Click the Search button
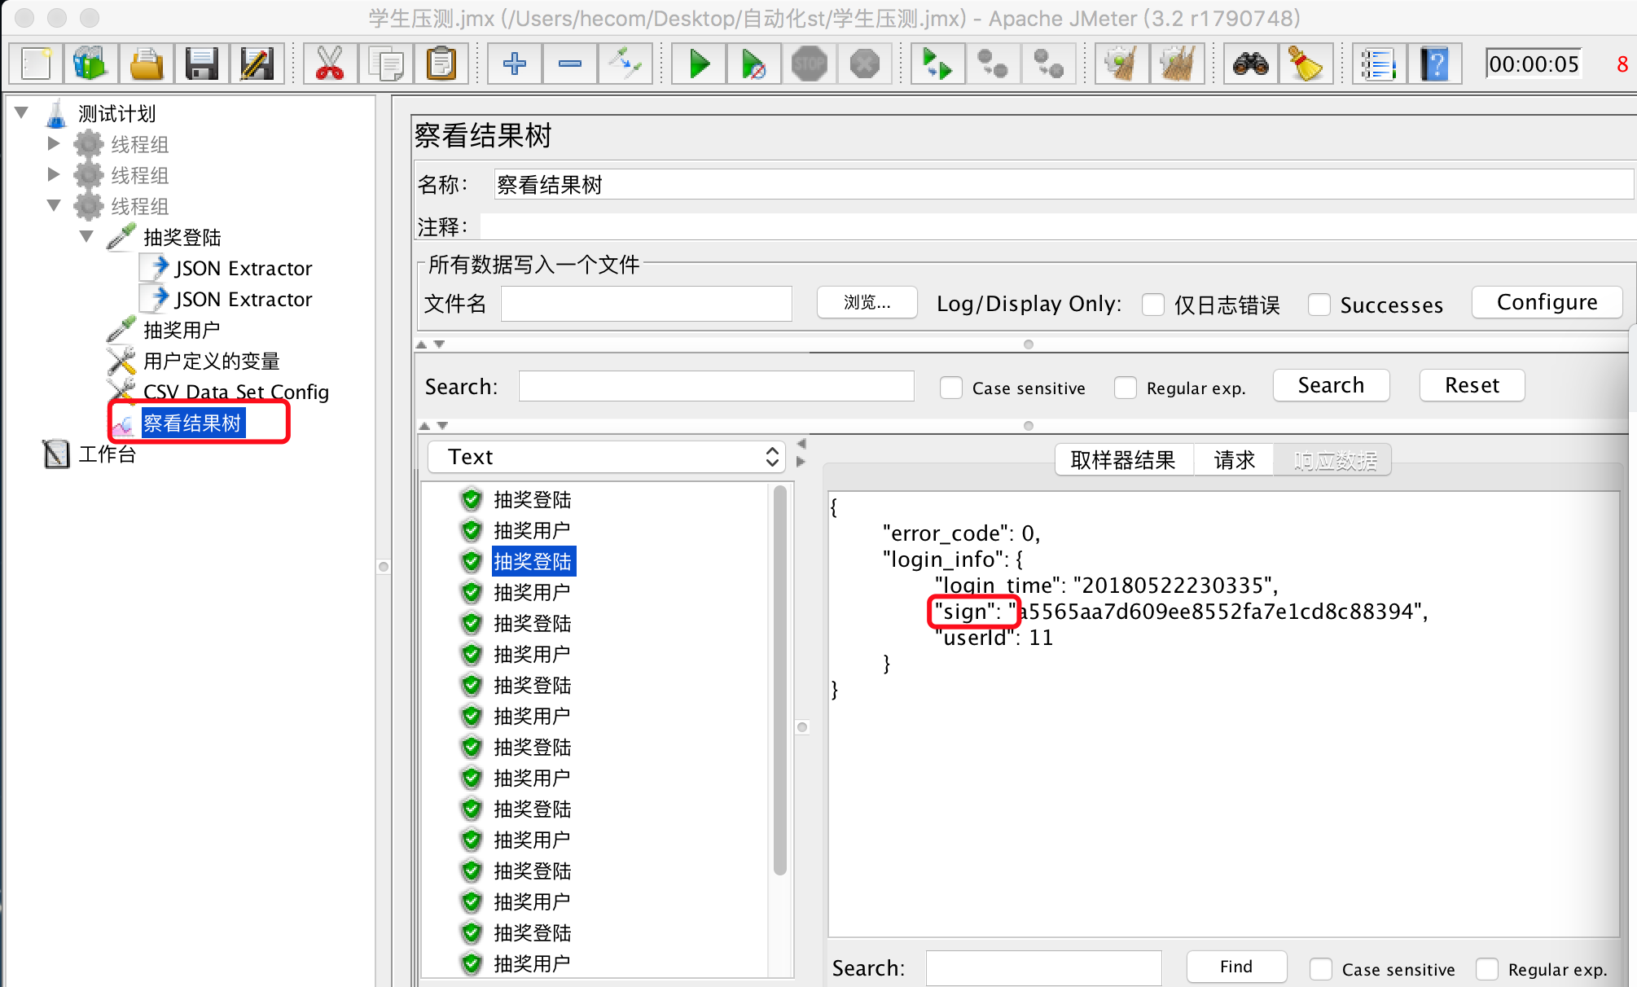The height and width of the screenshot is (987, 1637). pyautogui.click(x=1331, y=384)
